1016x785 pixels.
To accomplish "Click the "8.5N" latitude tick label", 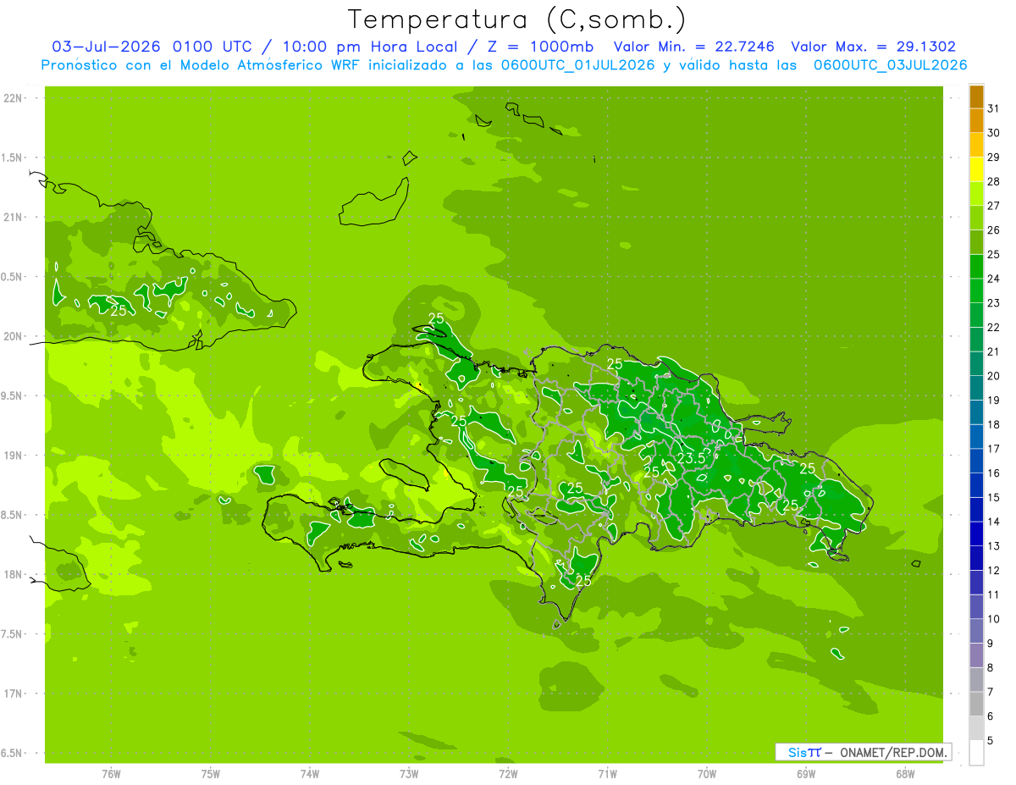I will point(13,515).
